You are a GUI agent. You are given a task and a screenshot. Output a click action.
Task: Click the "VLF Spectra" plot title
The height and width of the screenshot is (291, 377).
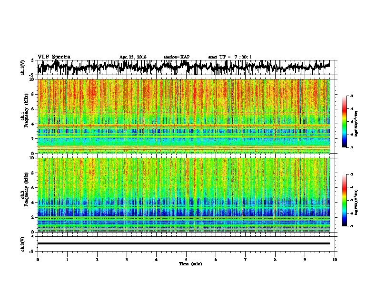54,57
